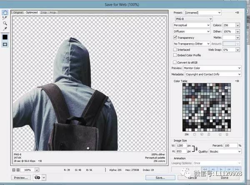Disable the Transparency checkbox

coord(175,37)
